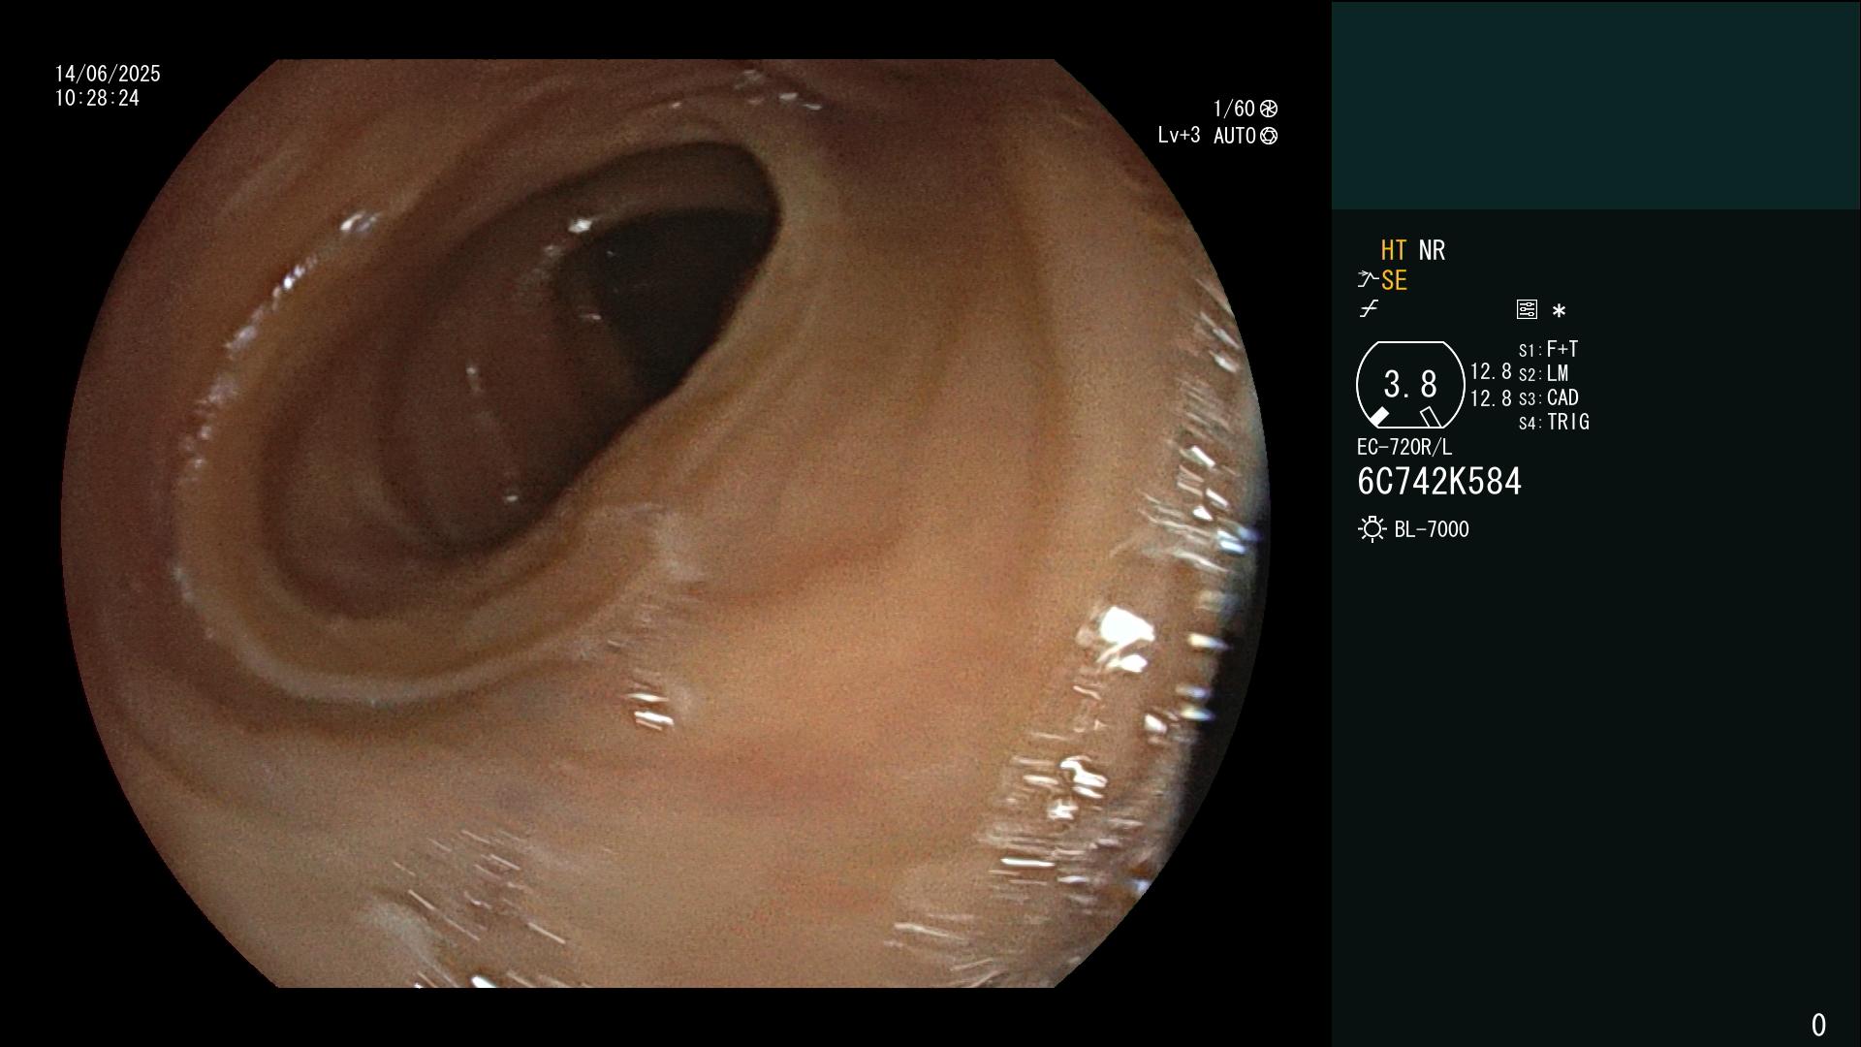Click the S3: CAD switch assignment

pos(1549,398)
